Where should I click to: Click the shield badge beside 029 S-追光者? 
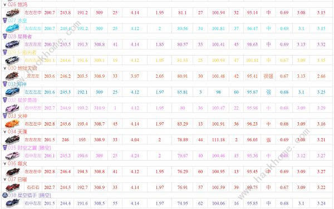5,52
